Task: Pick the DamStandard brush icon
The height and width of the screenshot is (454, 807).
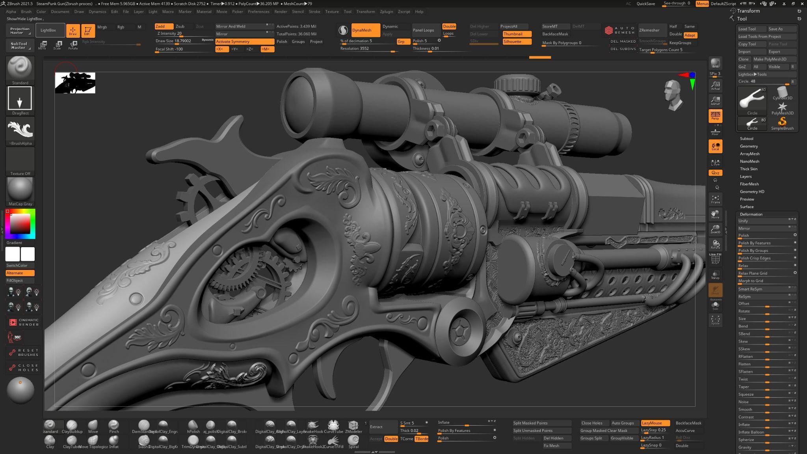Action: coord(143,425)
